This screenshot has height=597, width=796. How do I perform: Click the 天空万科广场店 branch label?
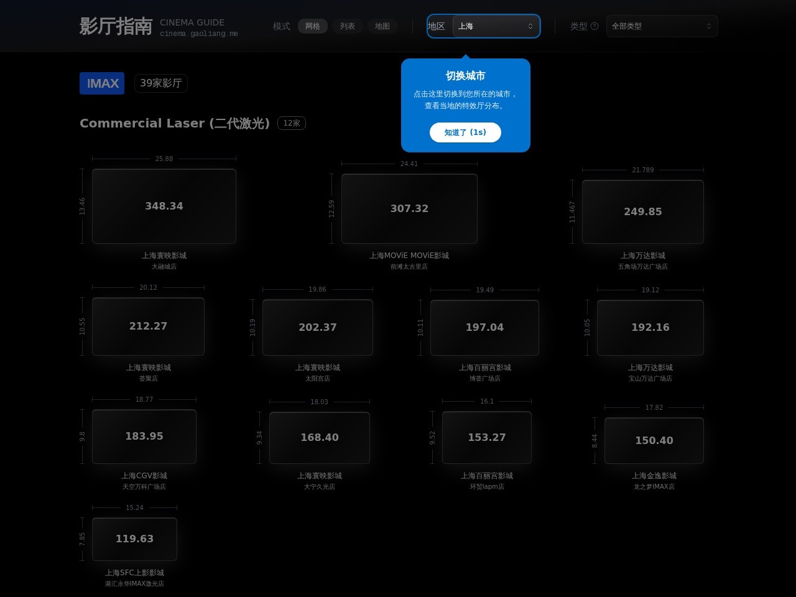(x=144, y=487)
